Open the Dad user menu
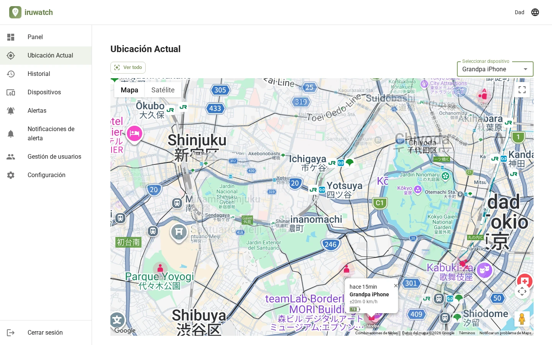The height and width of the screenshot is (345, 552). (x=519, y=12)
